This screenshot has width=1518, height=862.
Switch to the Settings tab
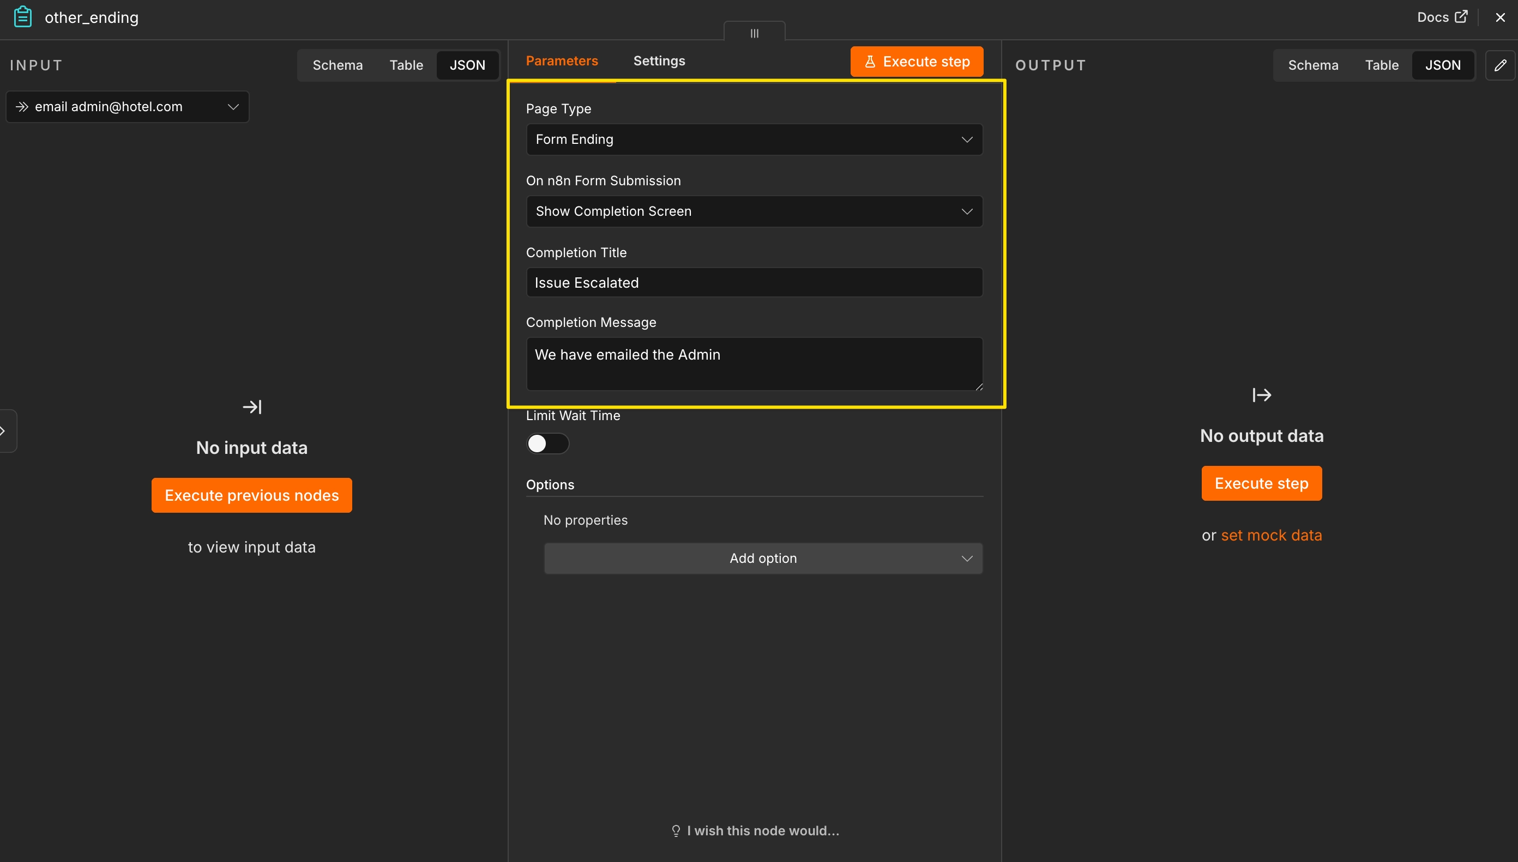pos(659,61)
